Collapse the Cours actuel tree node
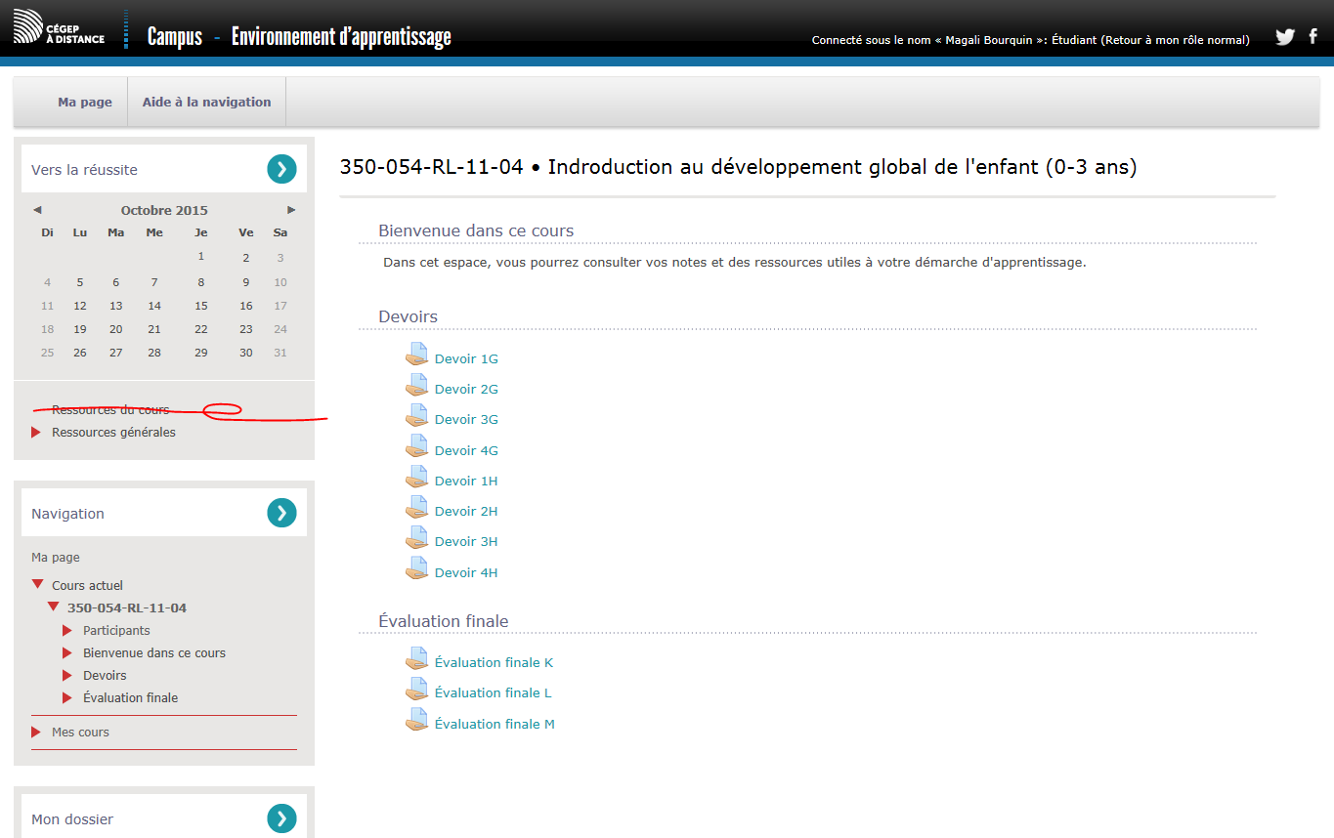Image resolution: width=1334 pixels, height=838 pixels. 37,585
